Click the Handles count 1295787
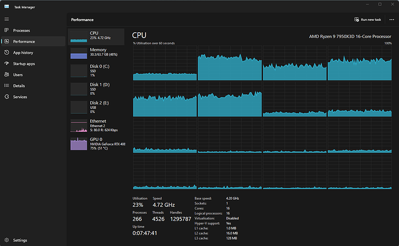 pyautogui.click(x=180, y=219)
